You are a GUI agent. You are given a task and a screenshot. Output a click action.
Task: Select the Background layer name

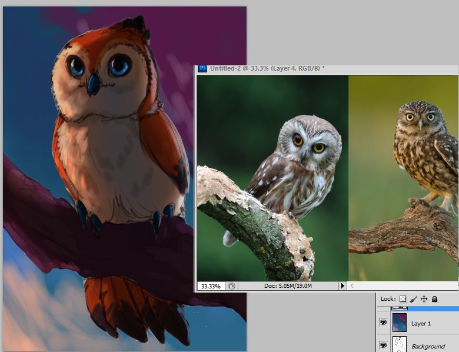pos(428,347)
